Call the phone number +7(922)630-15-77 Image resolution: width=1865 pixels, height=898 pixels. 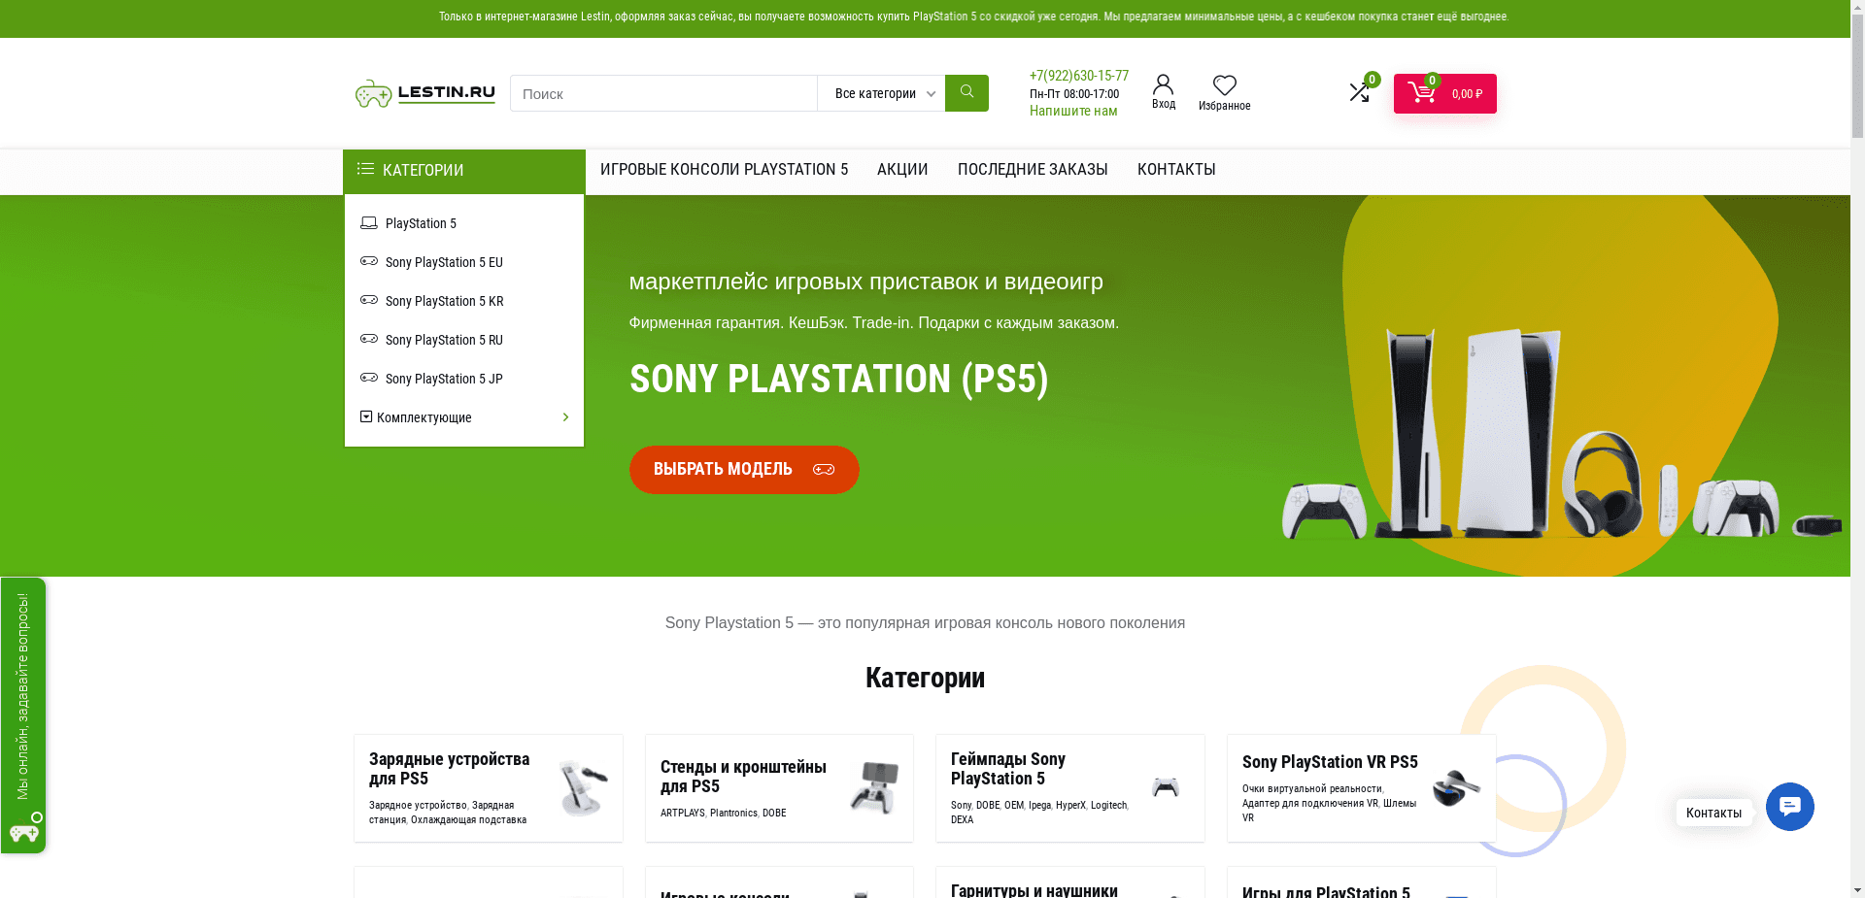[1078, 76]
